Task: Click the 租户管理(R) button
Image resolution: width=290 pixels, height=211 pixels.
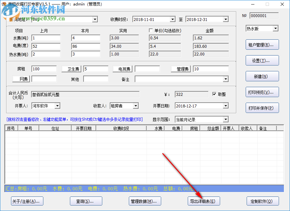Action: coord(262,45)
